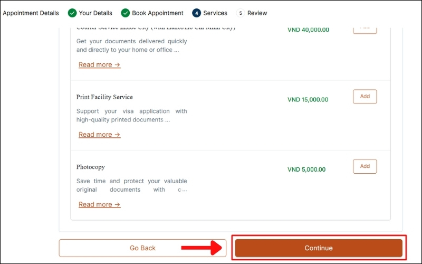Click the green checkmark beside Your Details
Viewport: 422px width, 264px height.
pyautogui.click(x=72, y=13)
